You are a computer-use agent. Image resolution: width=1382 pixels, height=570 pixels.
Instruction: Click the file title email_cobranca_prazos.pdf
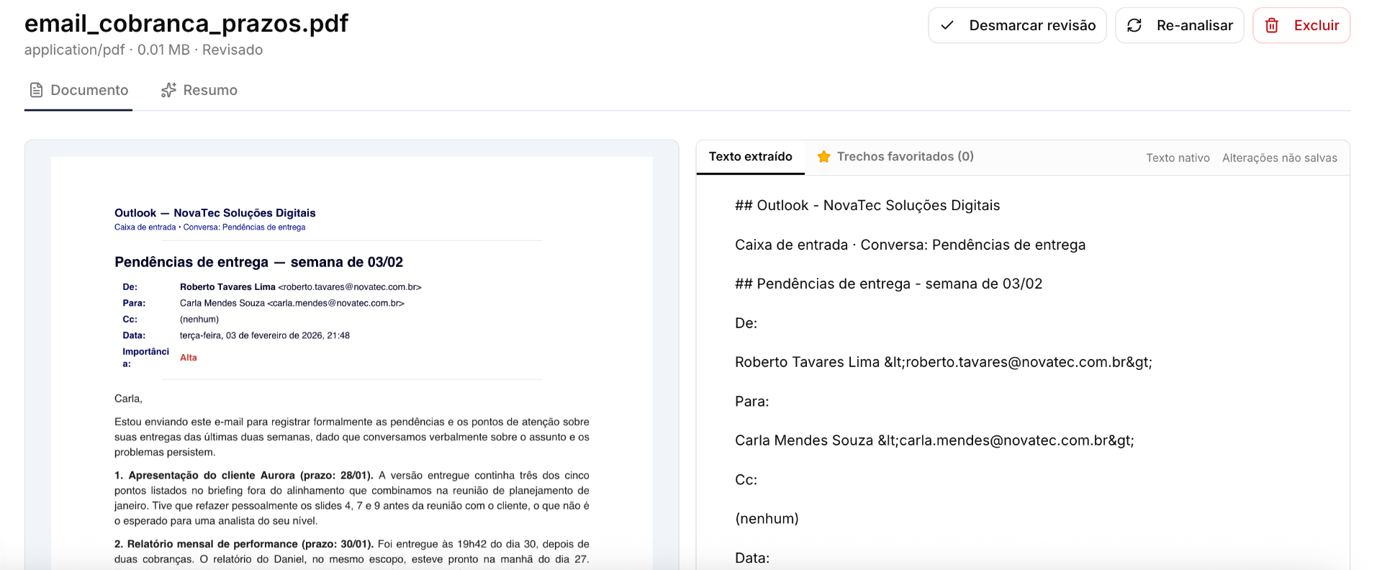pos(186,23)
